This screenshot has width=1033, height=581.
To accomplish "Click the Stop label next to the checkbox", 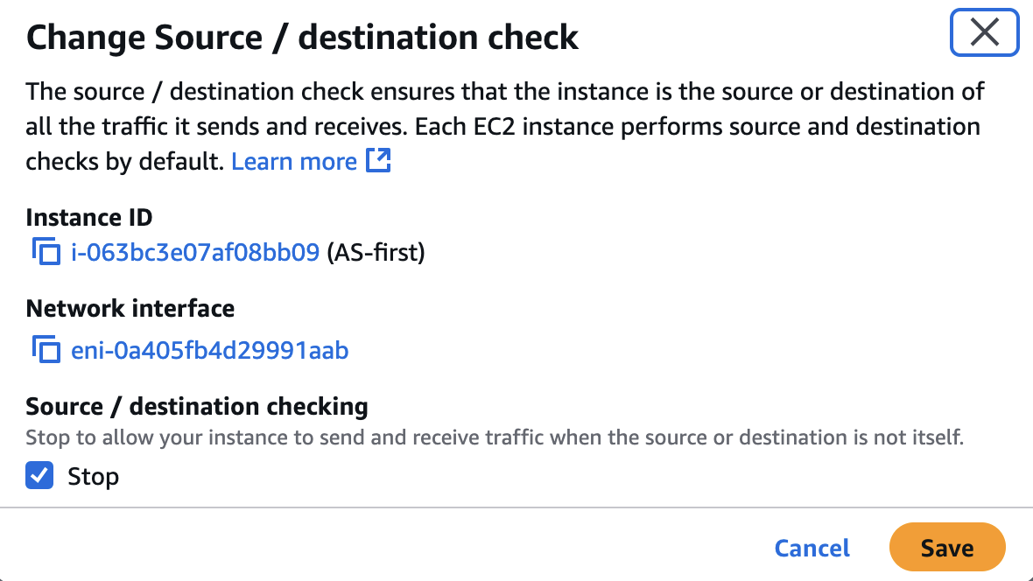I will pos(94,476).
